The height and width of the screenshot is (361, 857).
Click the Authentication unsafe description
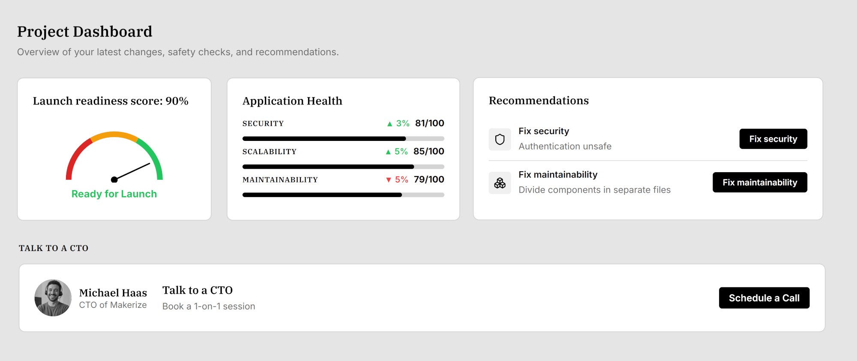pyautogui.click(x=565, y=146)
